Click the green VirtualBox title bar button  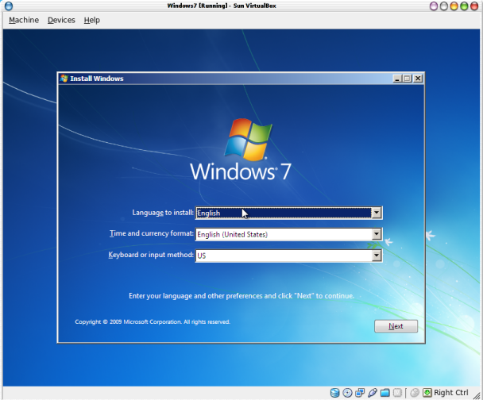click(464, 6)
